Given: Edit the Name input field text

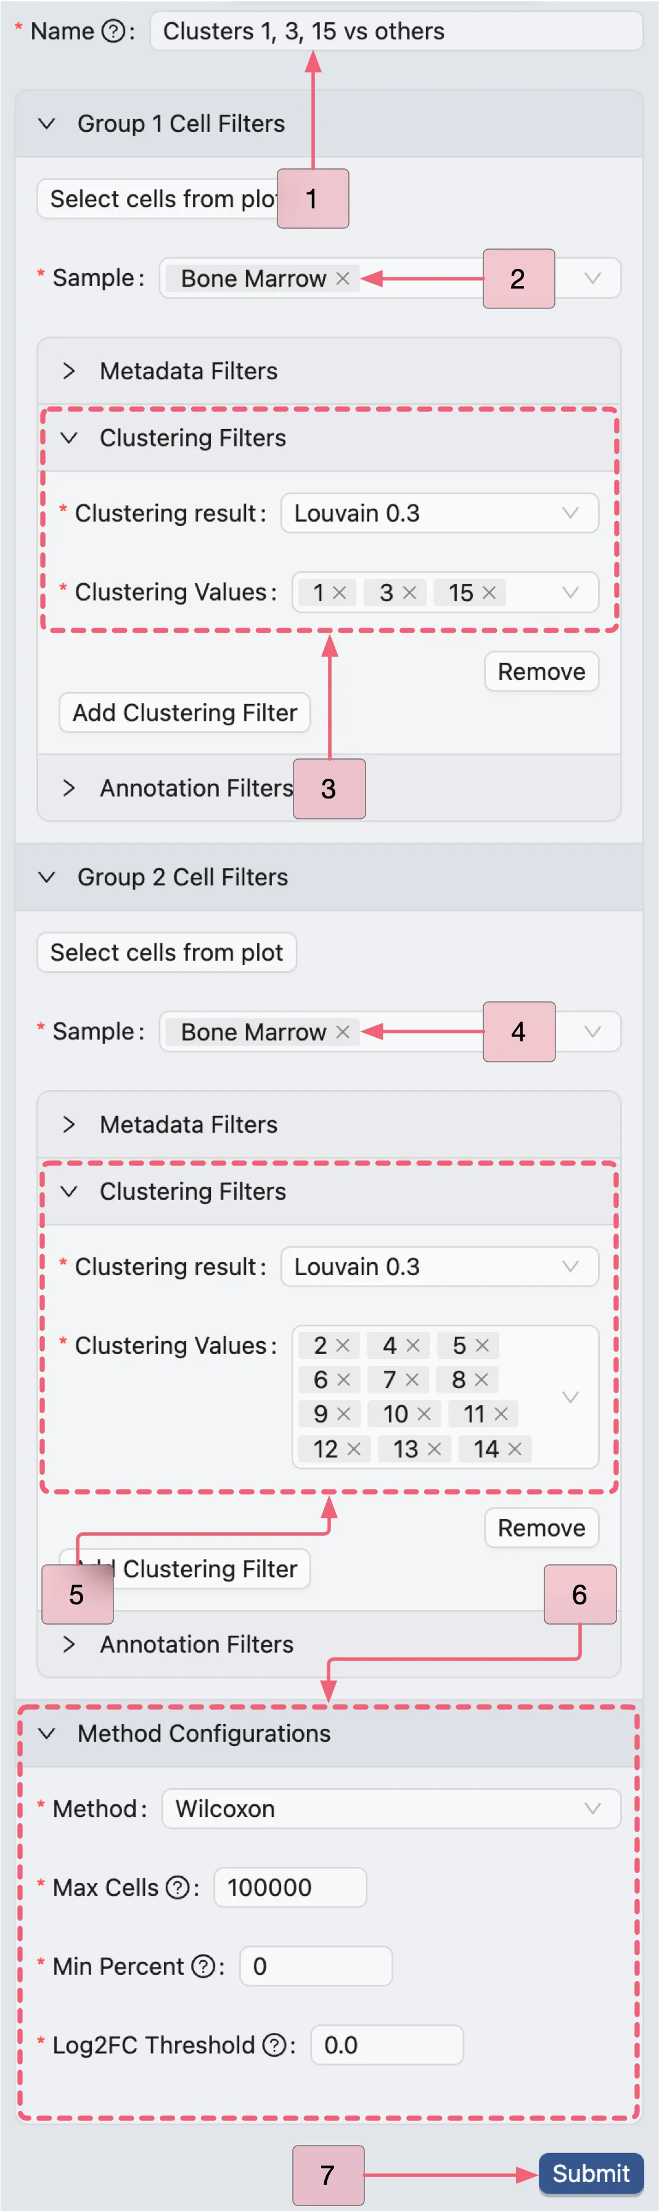Looking at the screenshot, I should 395,31.
